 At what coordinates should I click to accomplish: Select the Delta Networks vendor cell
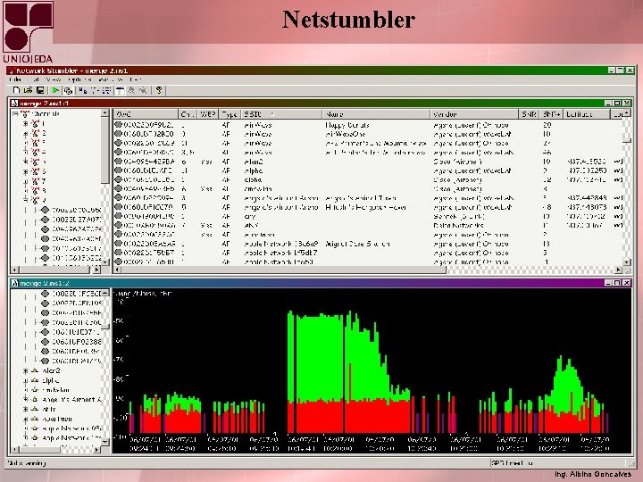(458, 226)
